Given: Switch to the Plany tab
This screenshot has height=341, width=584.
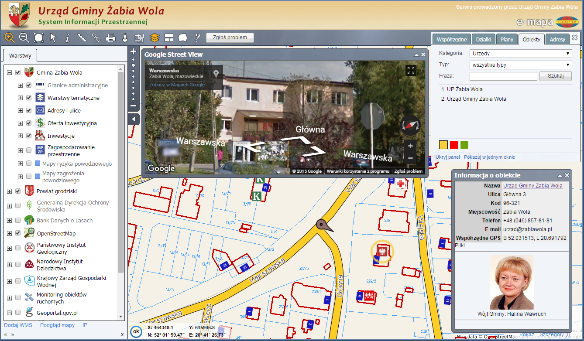Looking at the screenshot, I should pyautogui.click(x=507, y=39).
